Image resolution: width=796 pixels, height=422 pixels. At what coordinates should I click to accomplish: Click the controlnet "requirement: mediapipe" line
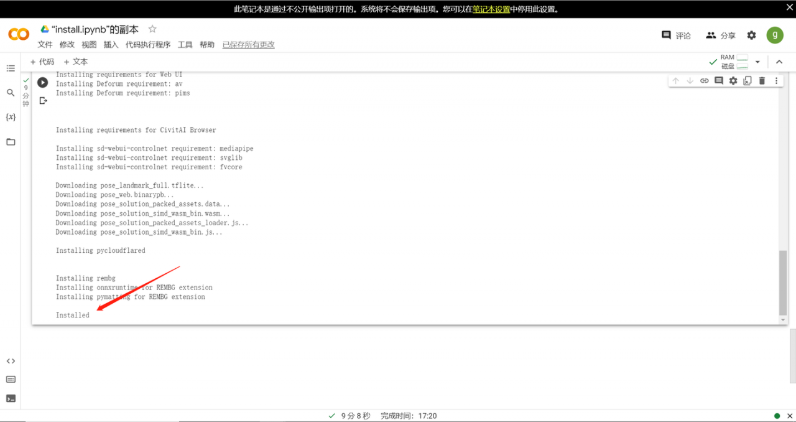[x=155, y=149]
